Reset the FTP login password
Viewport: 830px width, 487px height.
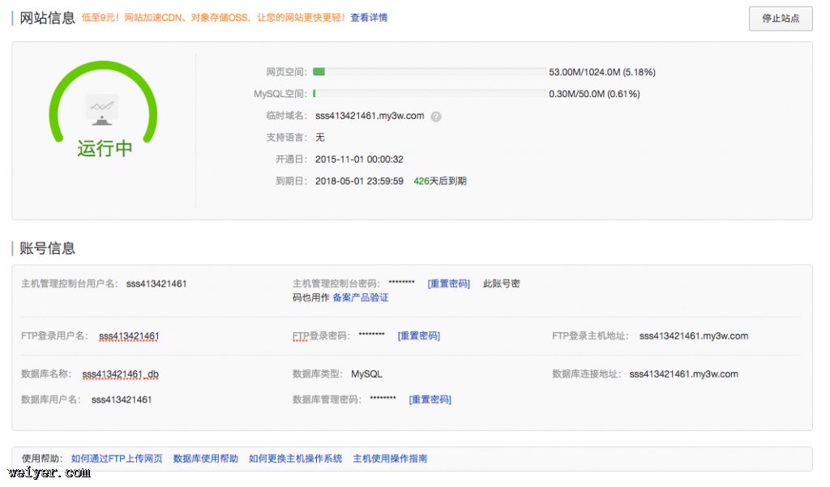419,335
